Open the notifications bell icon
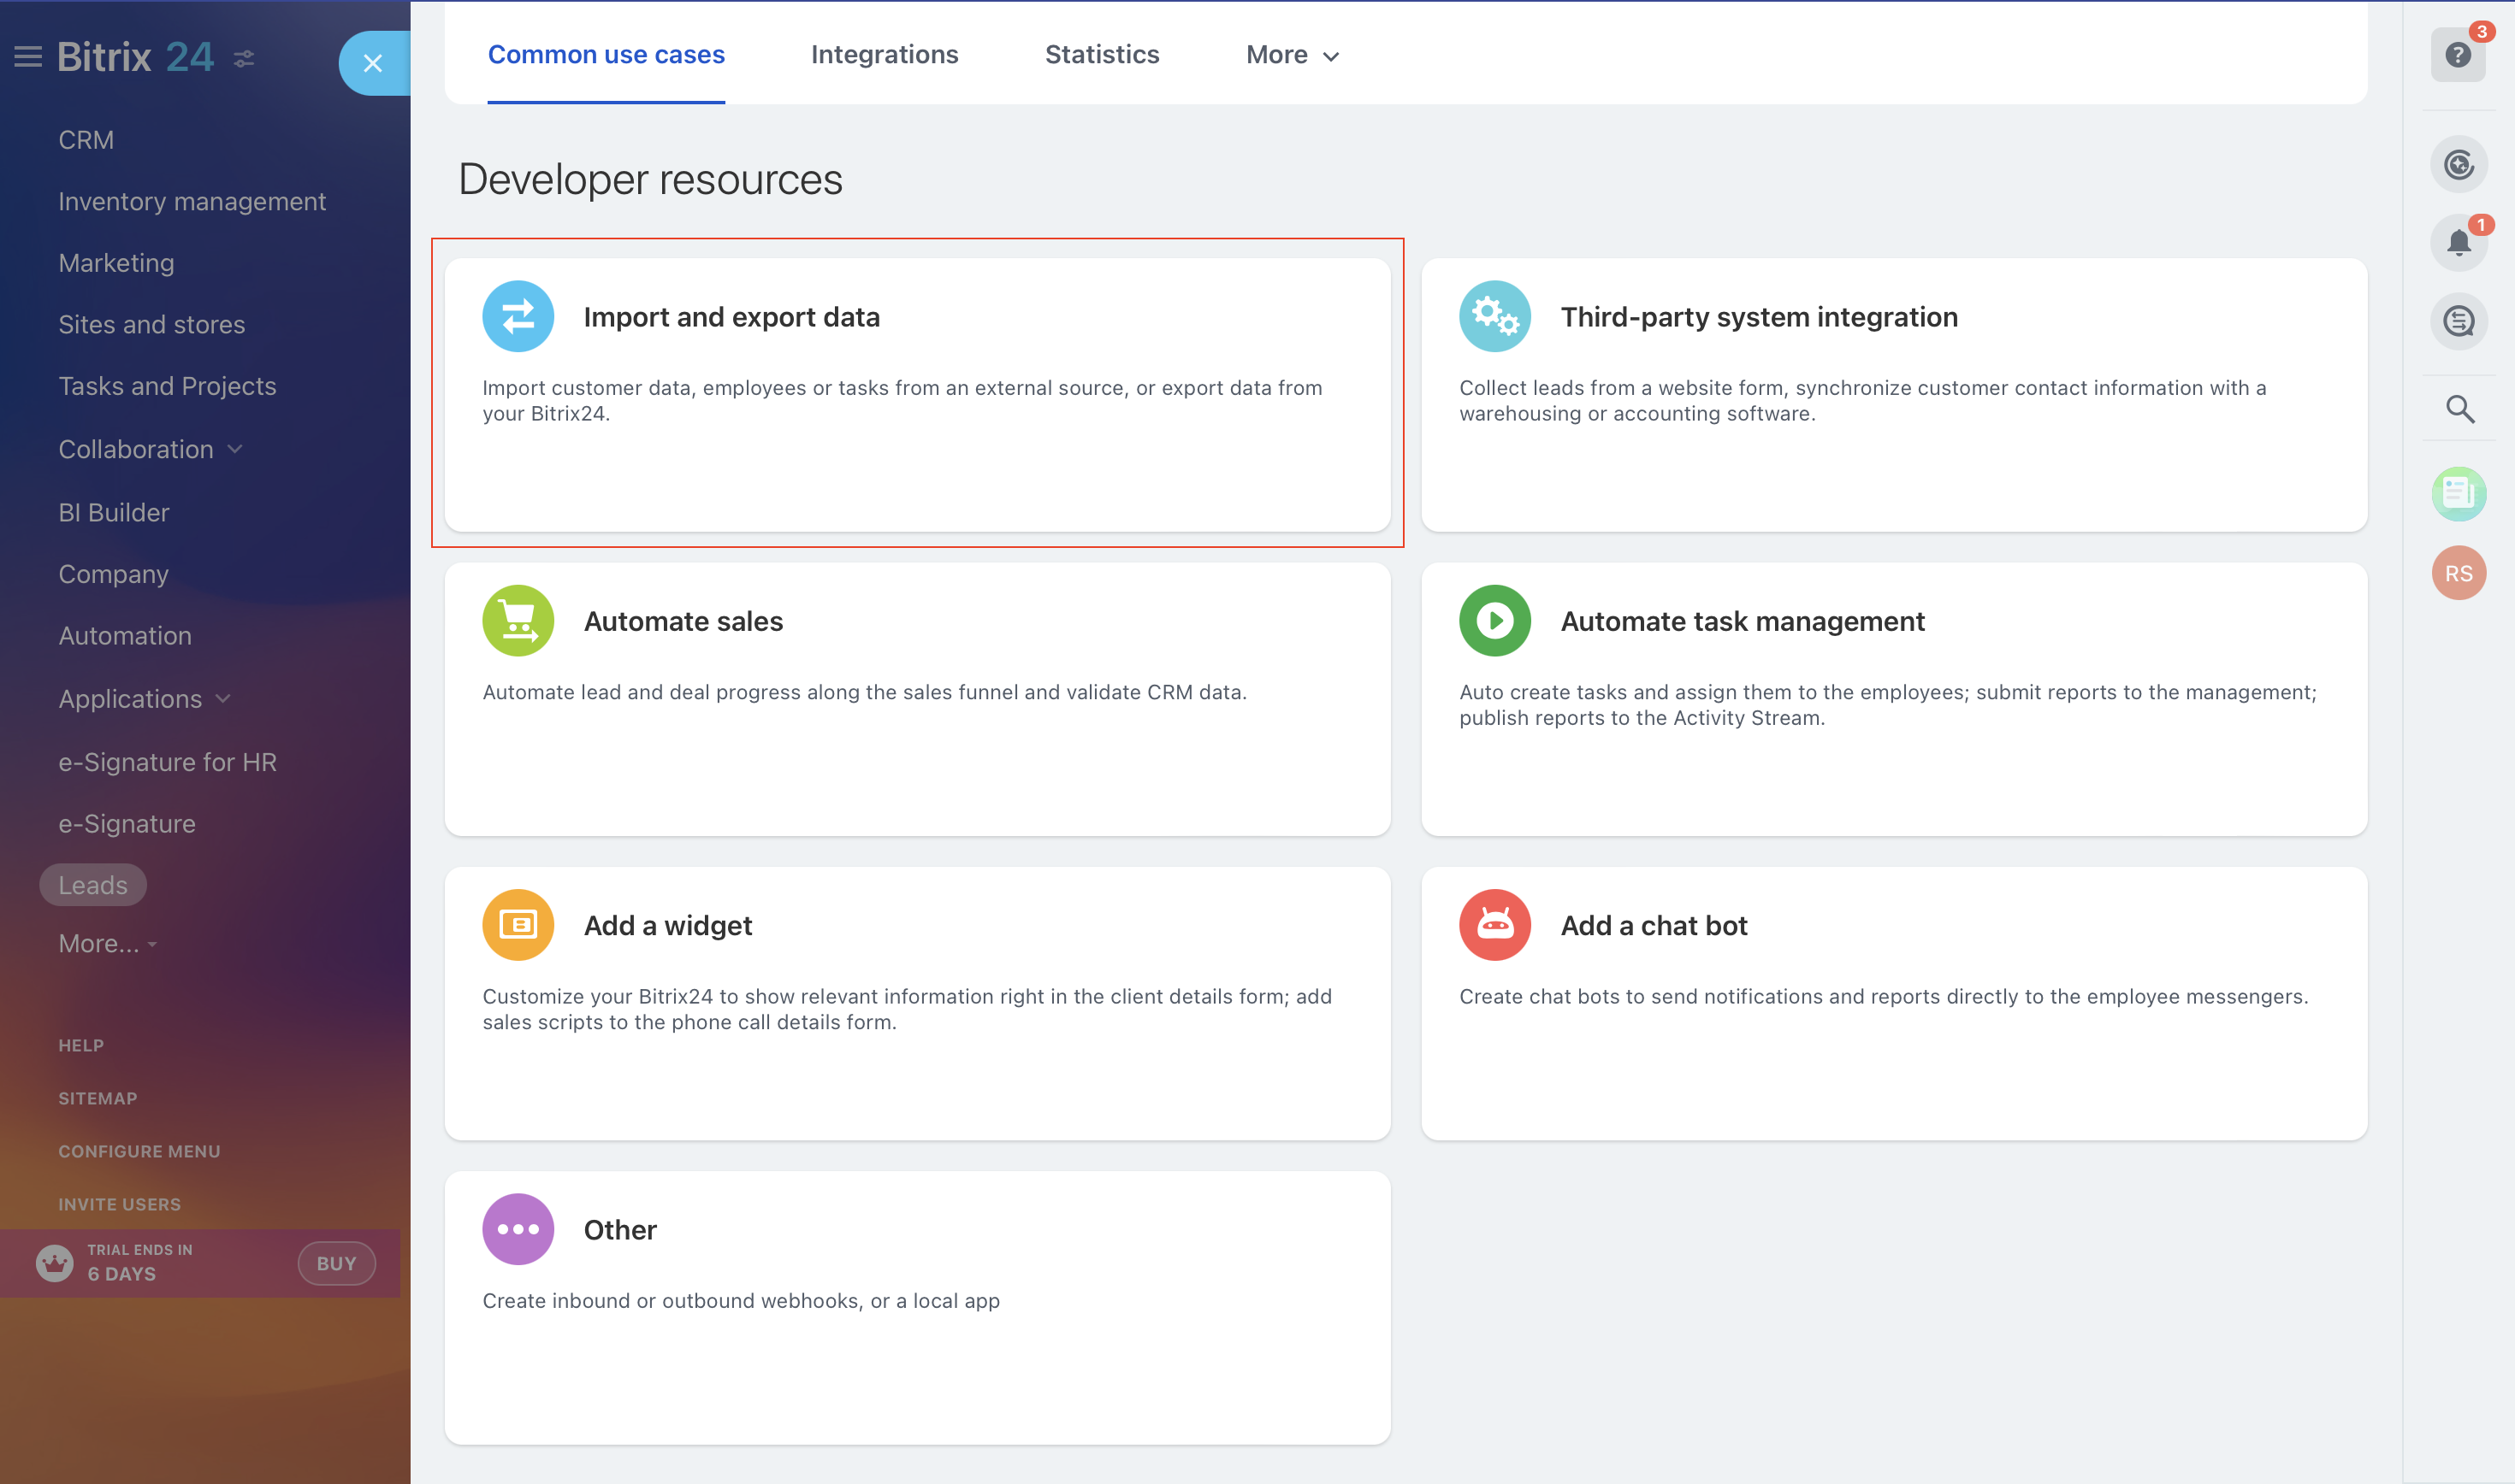 (x=2458, y=242)
